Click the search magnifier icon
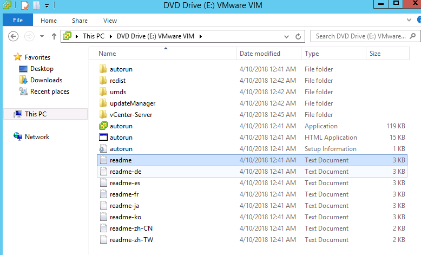Screen dimensions: 421x255 point(413,36)
